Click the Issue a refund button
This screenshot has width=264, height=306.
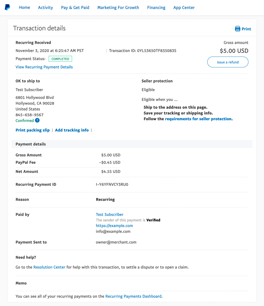pyautogui.click(x=228, y=62)
